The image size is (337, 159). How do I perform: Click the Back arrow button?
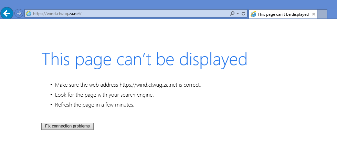tap(7, 13)
